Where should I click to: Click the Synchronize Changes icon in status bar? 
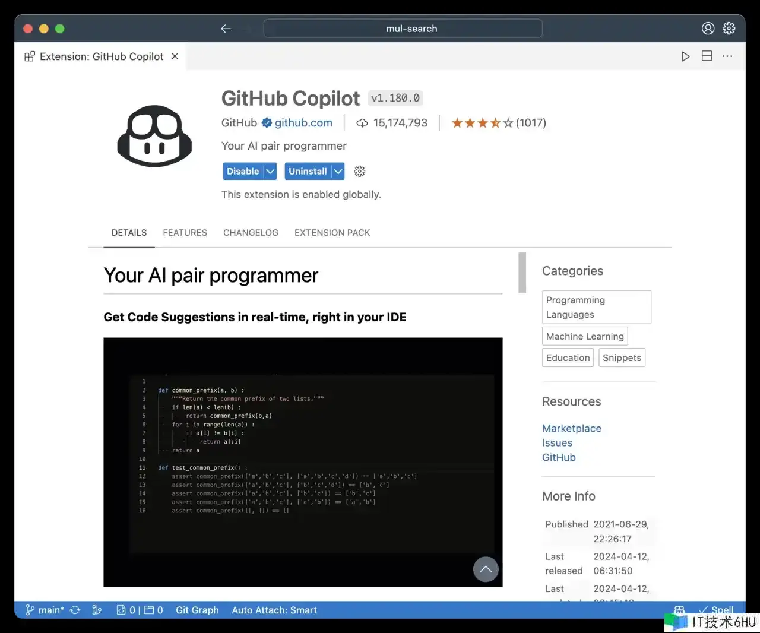(x=75, y=610)
